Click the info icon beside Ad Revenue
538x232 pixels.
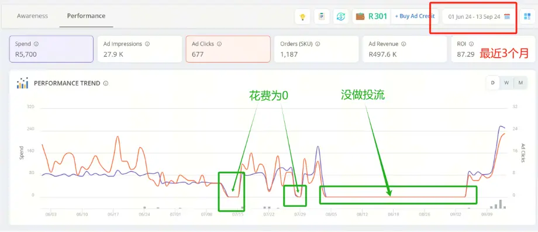coord(403,44)
